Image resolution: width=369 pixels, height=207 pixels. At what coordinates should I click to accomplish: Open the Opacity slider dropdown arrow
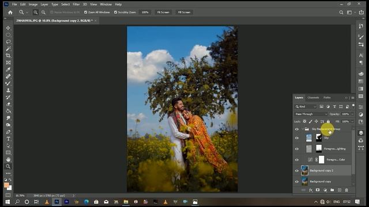(x=352, y=114)
